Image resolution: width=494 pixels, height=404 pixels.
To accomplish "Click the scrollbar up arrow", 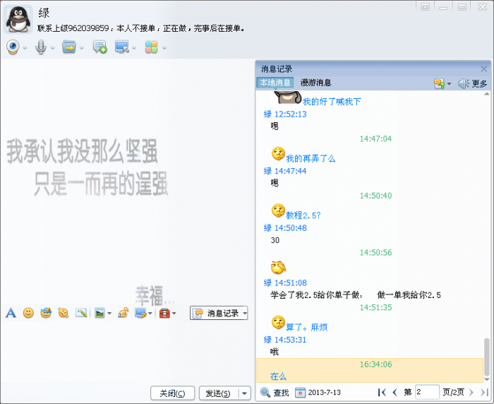I will tap(487, 94).
